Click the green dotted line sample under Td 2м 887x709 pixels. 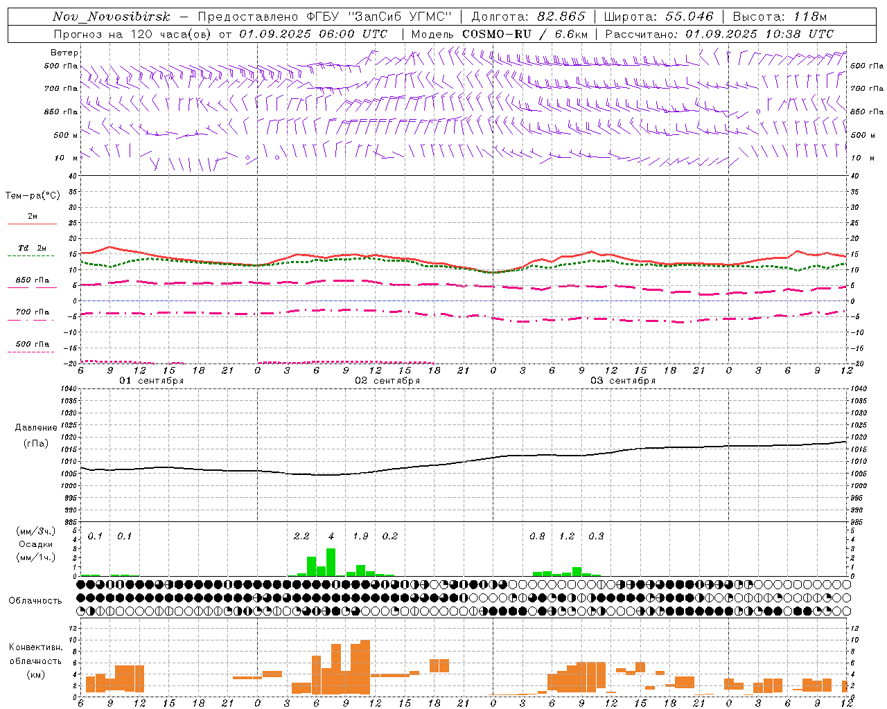30,256
